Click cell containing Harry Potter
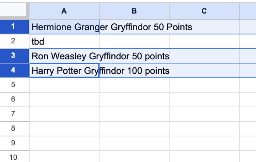This screenshot has width=256, height=162. [64, 71]
